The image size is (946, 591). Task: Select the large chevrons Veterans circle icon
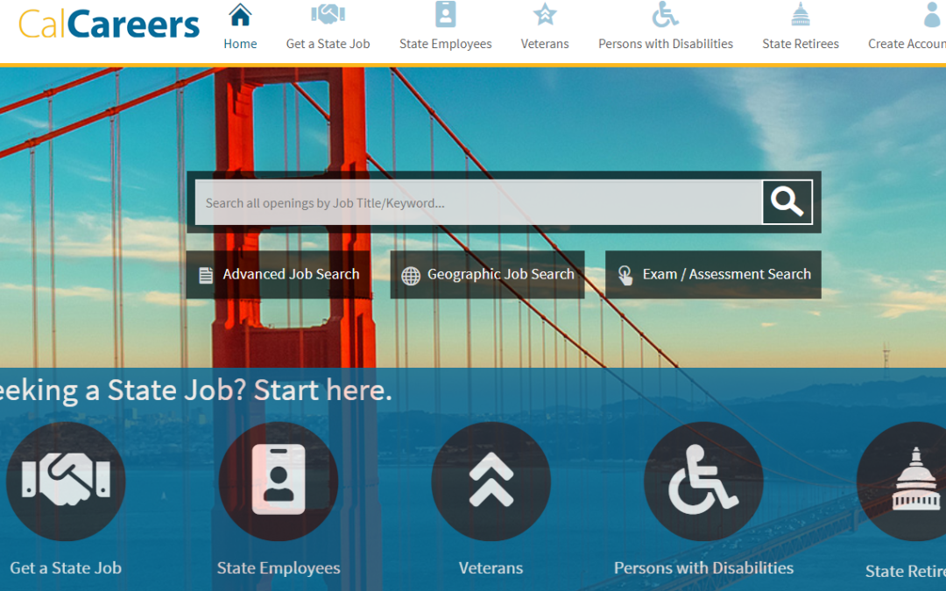point(491,482)
